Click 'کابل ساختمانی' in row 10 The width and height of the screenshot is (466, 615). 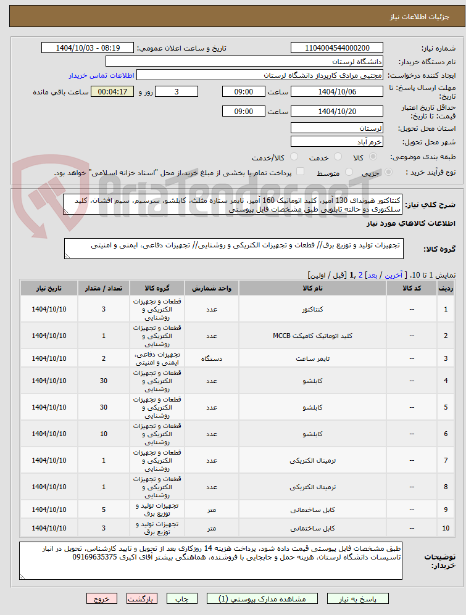click(x=312, y=528)
